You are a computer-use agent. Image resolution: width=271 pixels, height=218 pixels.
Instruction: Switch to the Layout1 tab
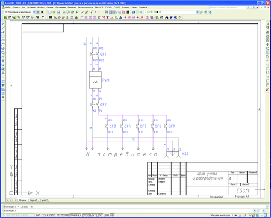33,200
